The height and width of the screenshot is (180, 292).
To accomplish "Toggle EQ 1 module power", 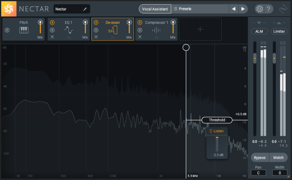I will click(52, 22).
